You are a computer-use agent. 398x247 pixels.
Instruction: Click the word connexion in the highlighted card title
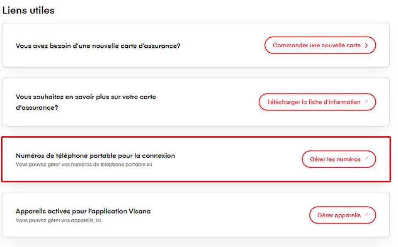(160, 156)
